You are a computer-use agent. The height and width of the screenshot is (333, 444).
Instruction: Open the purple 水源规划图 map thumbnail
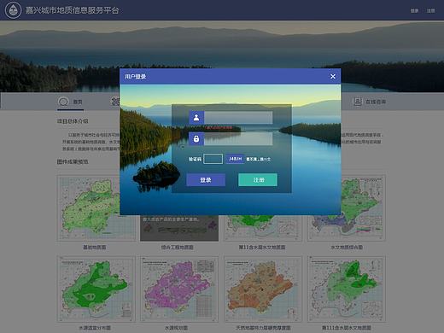click(x=179, y=289)
